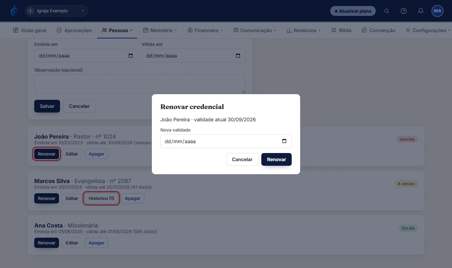Image resolution: width=452 pixels, height=268 pixels.
Task: Click the Ministério calendar icon
Action: [145, 30]
